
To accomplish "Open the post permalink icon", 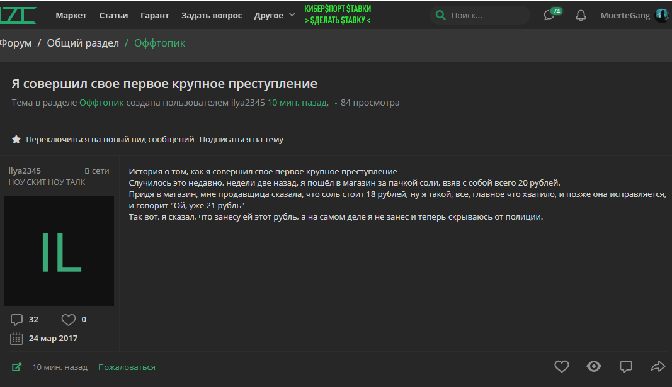I will point(16,367).
